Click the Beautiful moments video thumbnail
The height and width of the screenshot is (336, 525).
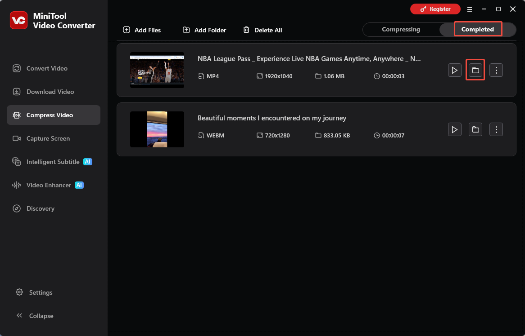157,129
